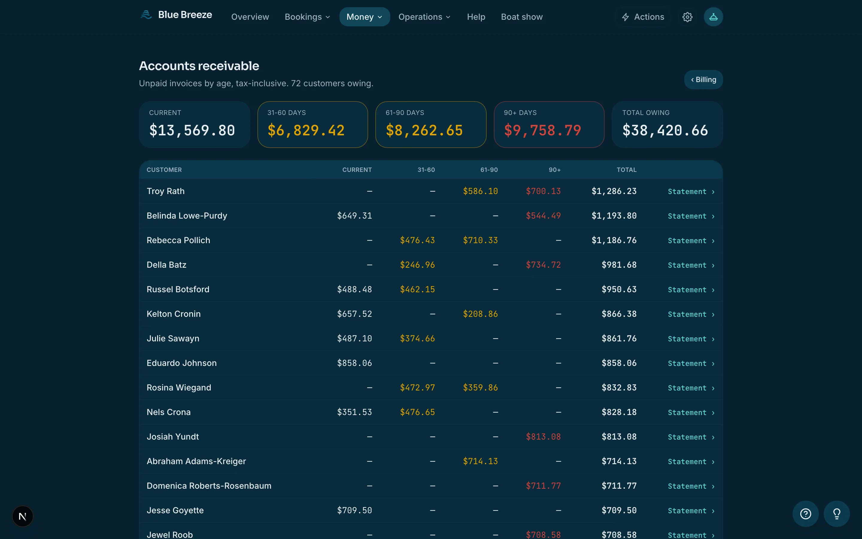
Task: View Jesse Goyette's statement
Action: click(691, 511)
